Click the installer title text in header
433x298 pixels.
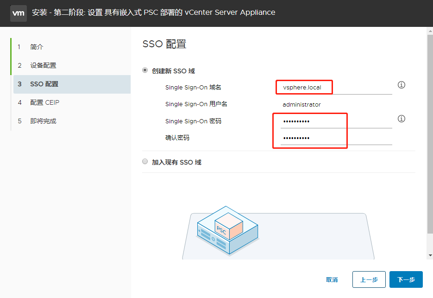tap(154, 13)
